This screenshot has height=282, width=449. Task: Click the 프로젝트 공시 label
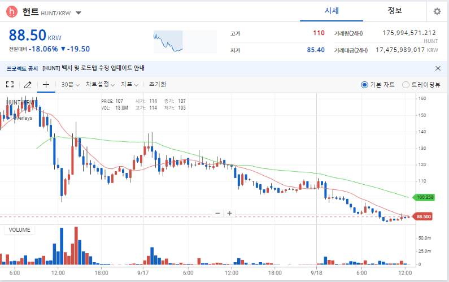pos(22,68)
